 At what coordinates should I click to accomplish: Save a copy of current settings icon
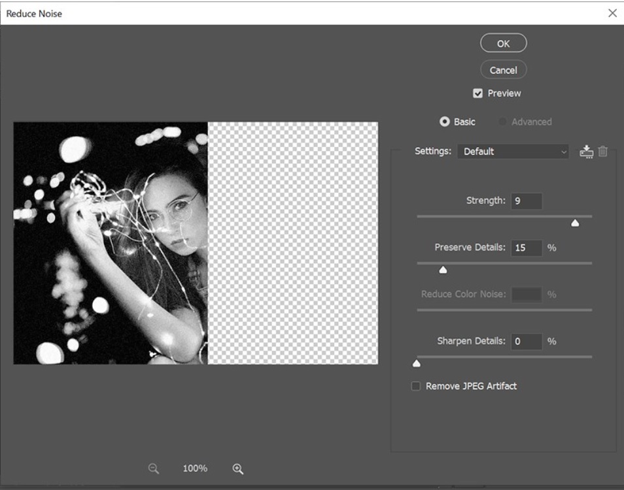(586, 152)
